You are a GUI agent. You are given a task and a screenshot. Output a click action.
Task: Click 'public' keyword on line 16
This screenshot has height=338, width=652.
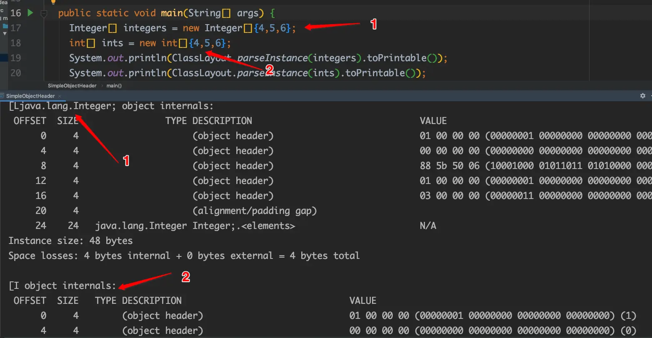75,13
